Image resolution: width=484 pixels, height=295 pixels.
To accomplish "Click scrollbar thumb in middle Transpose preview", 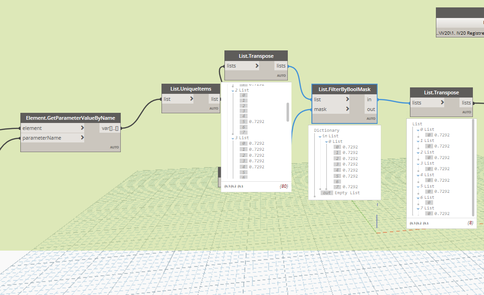I will coord(288,112).
